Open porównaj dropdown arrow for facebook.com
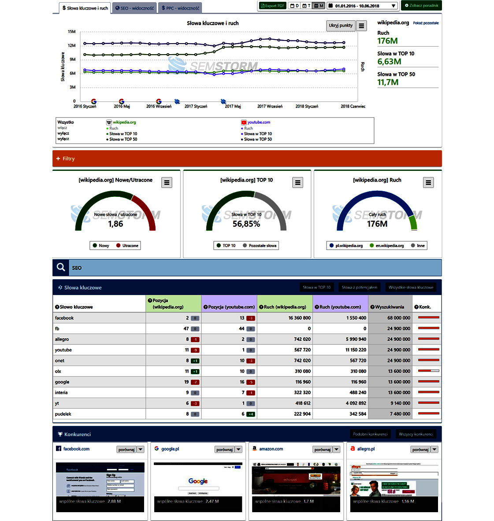The image size is (494, 521). pos(141,450)
